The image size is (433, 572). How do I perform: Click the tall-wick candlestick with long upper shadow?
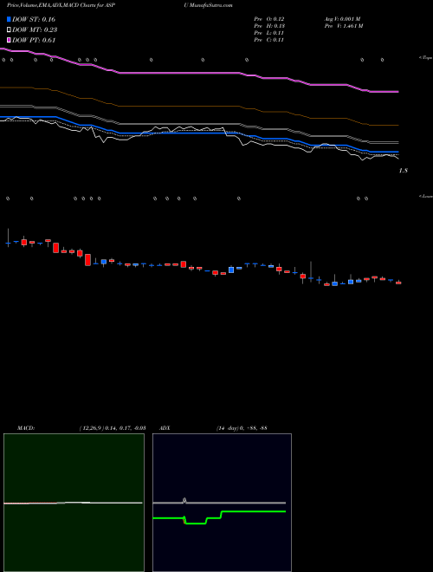click(x=311, y=272)
